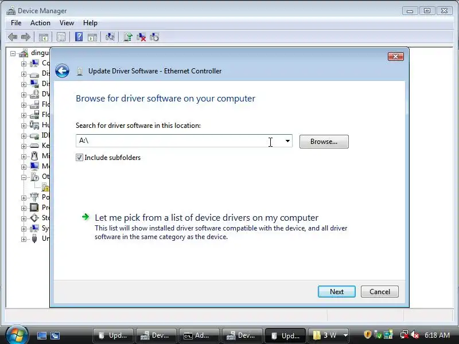Viewport: 459px width, 344px height.
Task: Expand the Processors tree node
Action: [x=24, y=208]
